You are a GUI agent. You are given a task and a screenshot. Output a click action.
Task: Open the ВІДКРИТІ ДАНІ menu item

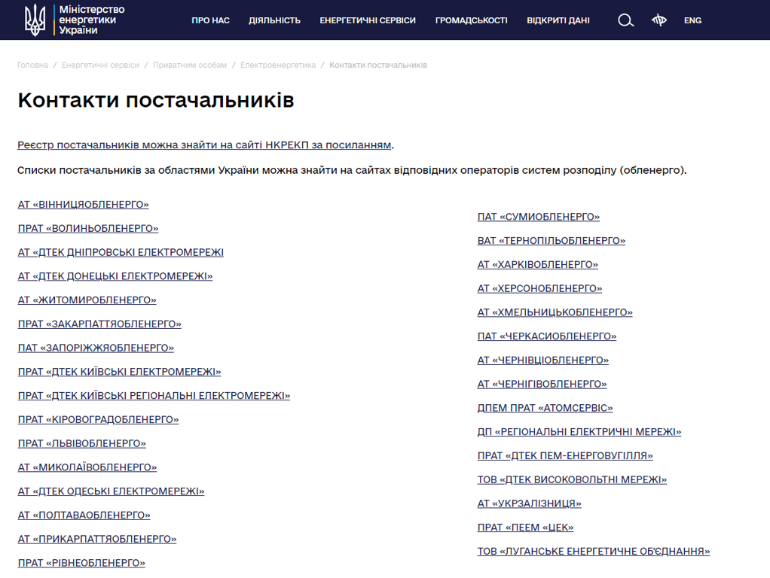558,20
